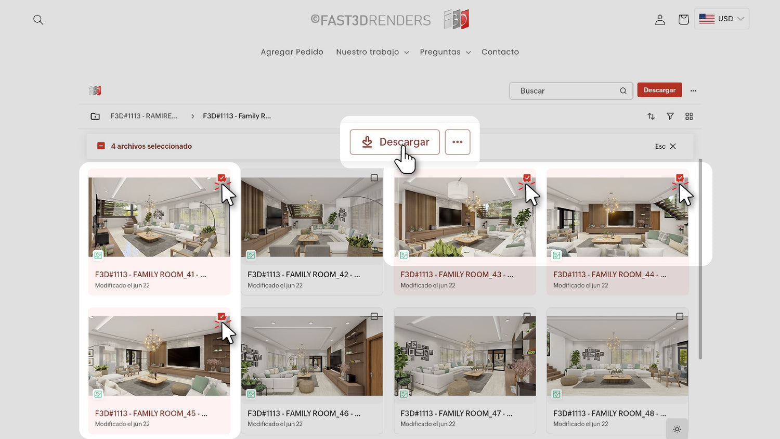
Task: Open the filter funnel icon
Action: pos(670,117)
